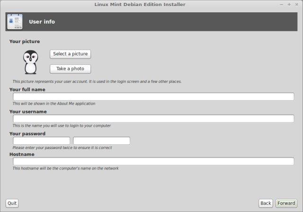The height and width of the screenshot is (212, 303).
Task: Focus the Your full name field
Action: (153, 97)
